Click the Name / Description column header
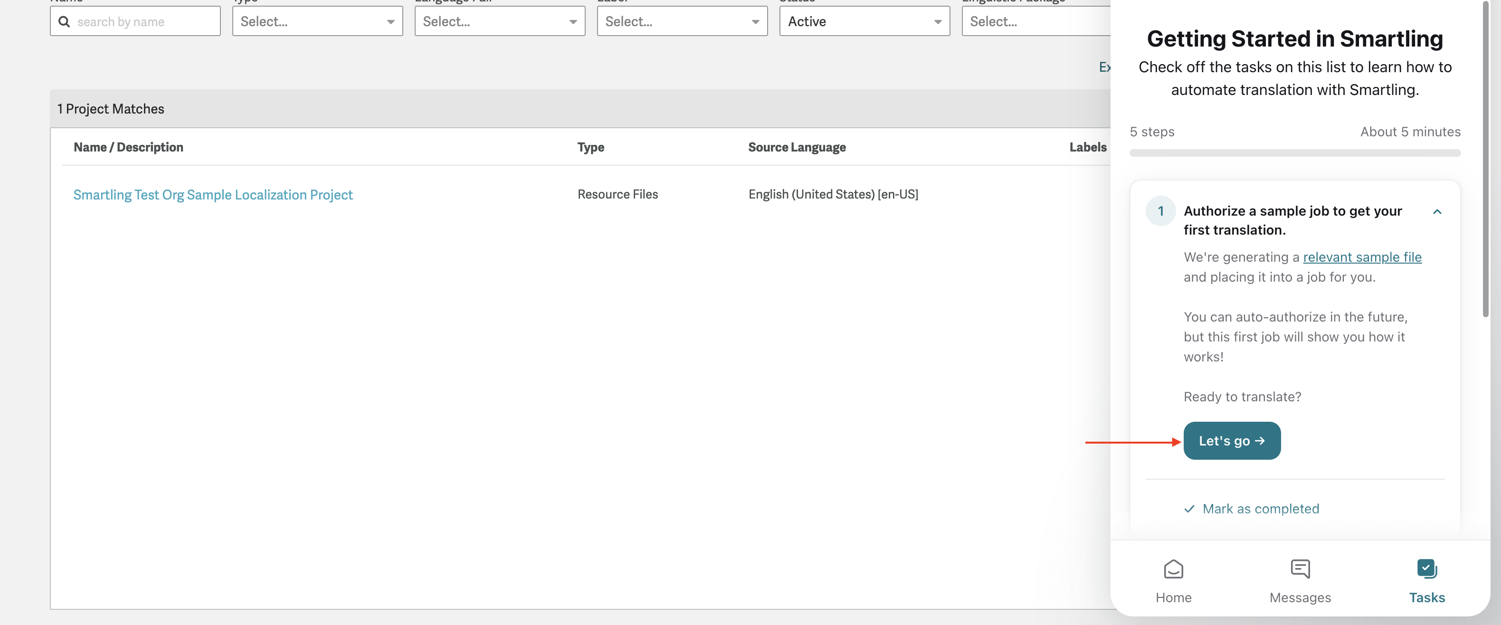 click(x=128, y=147)
